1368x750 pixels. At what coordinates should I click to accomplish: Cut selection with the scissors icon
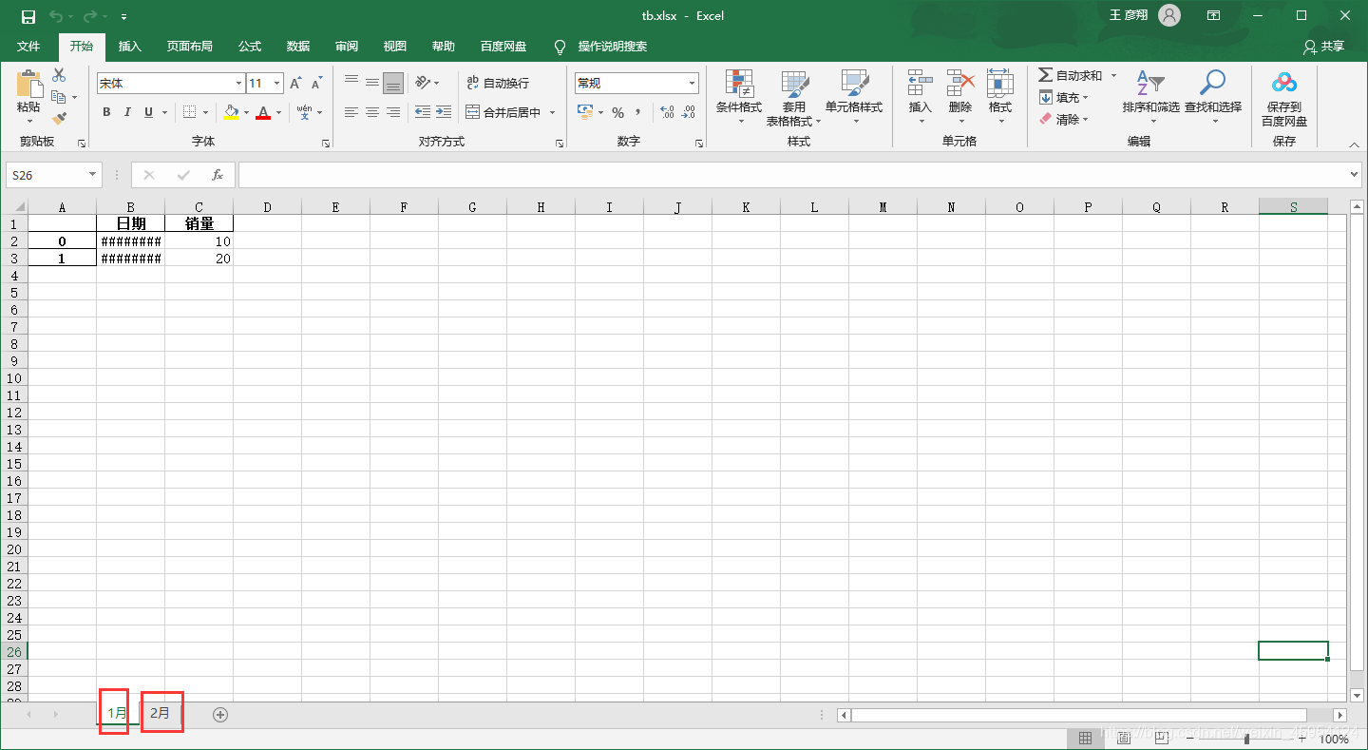[x=59, y=75]
